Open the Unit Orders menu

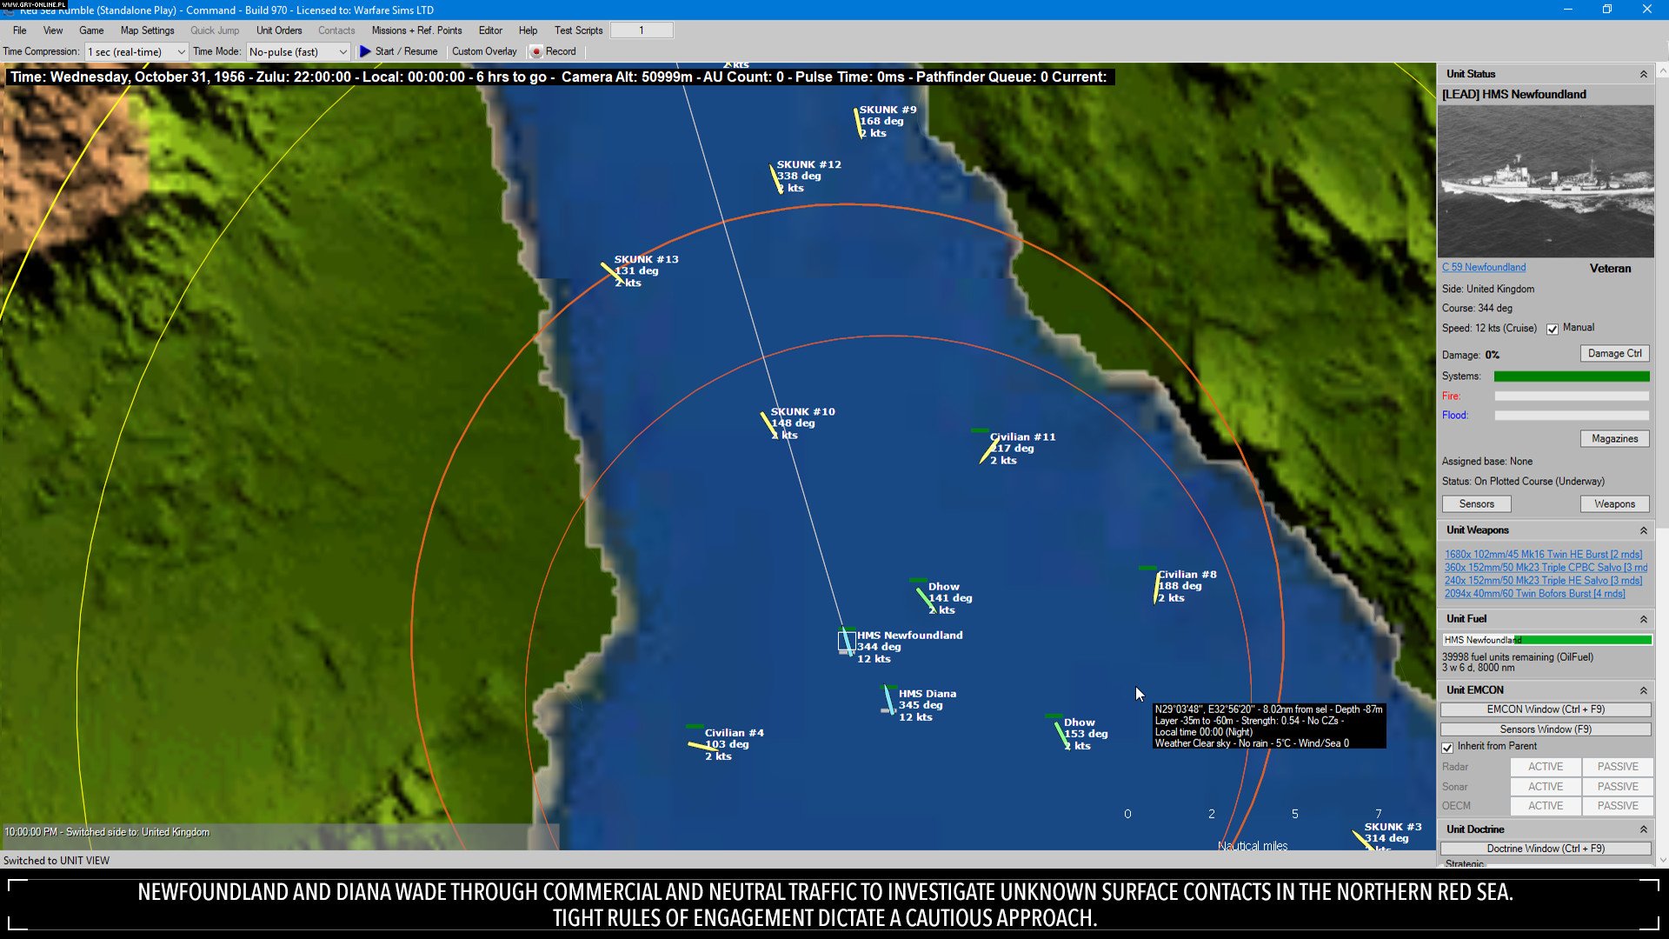(278, 30)
